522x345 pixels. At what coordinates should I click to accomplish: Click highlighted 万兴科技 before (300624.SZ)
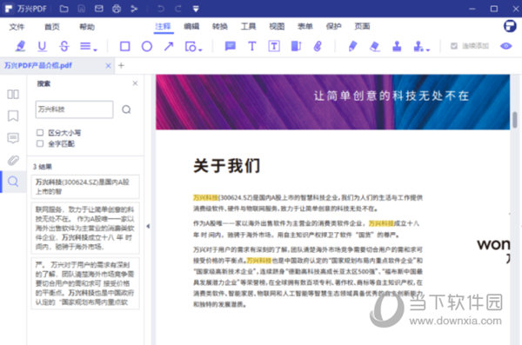point(205,197)
